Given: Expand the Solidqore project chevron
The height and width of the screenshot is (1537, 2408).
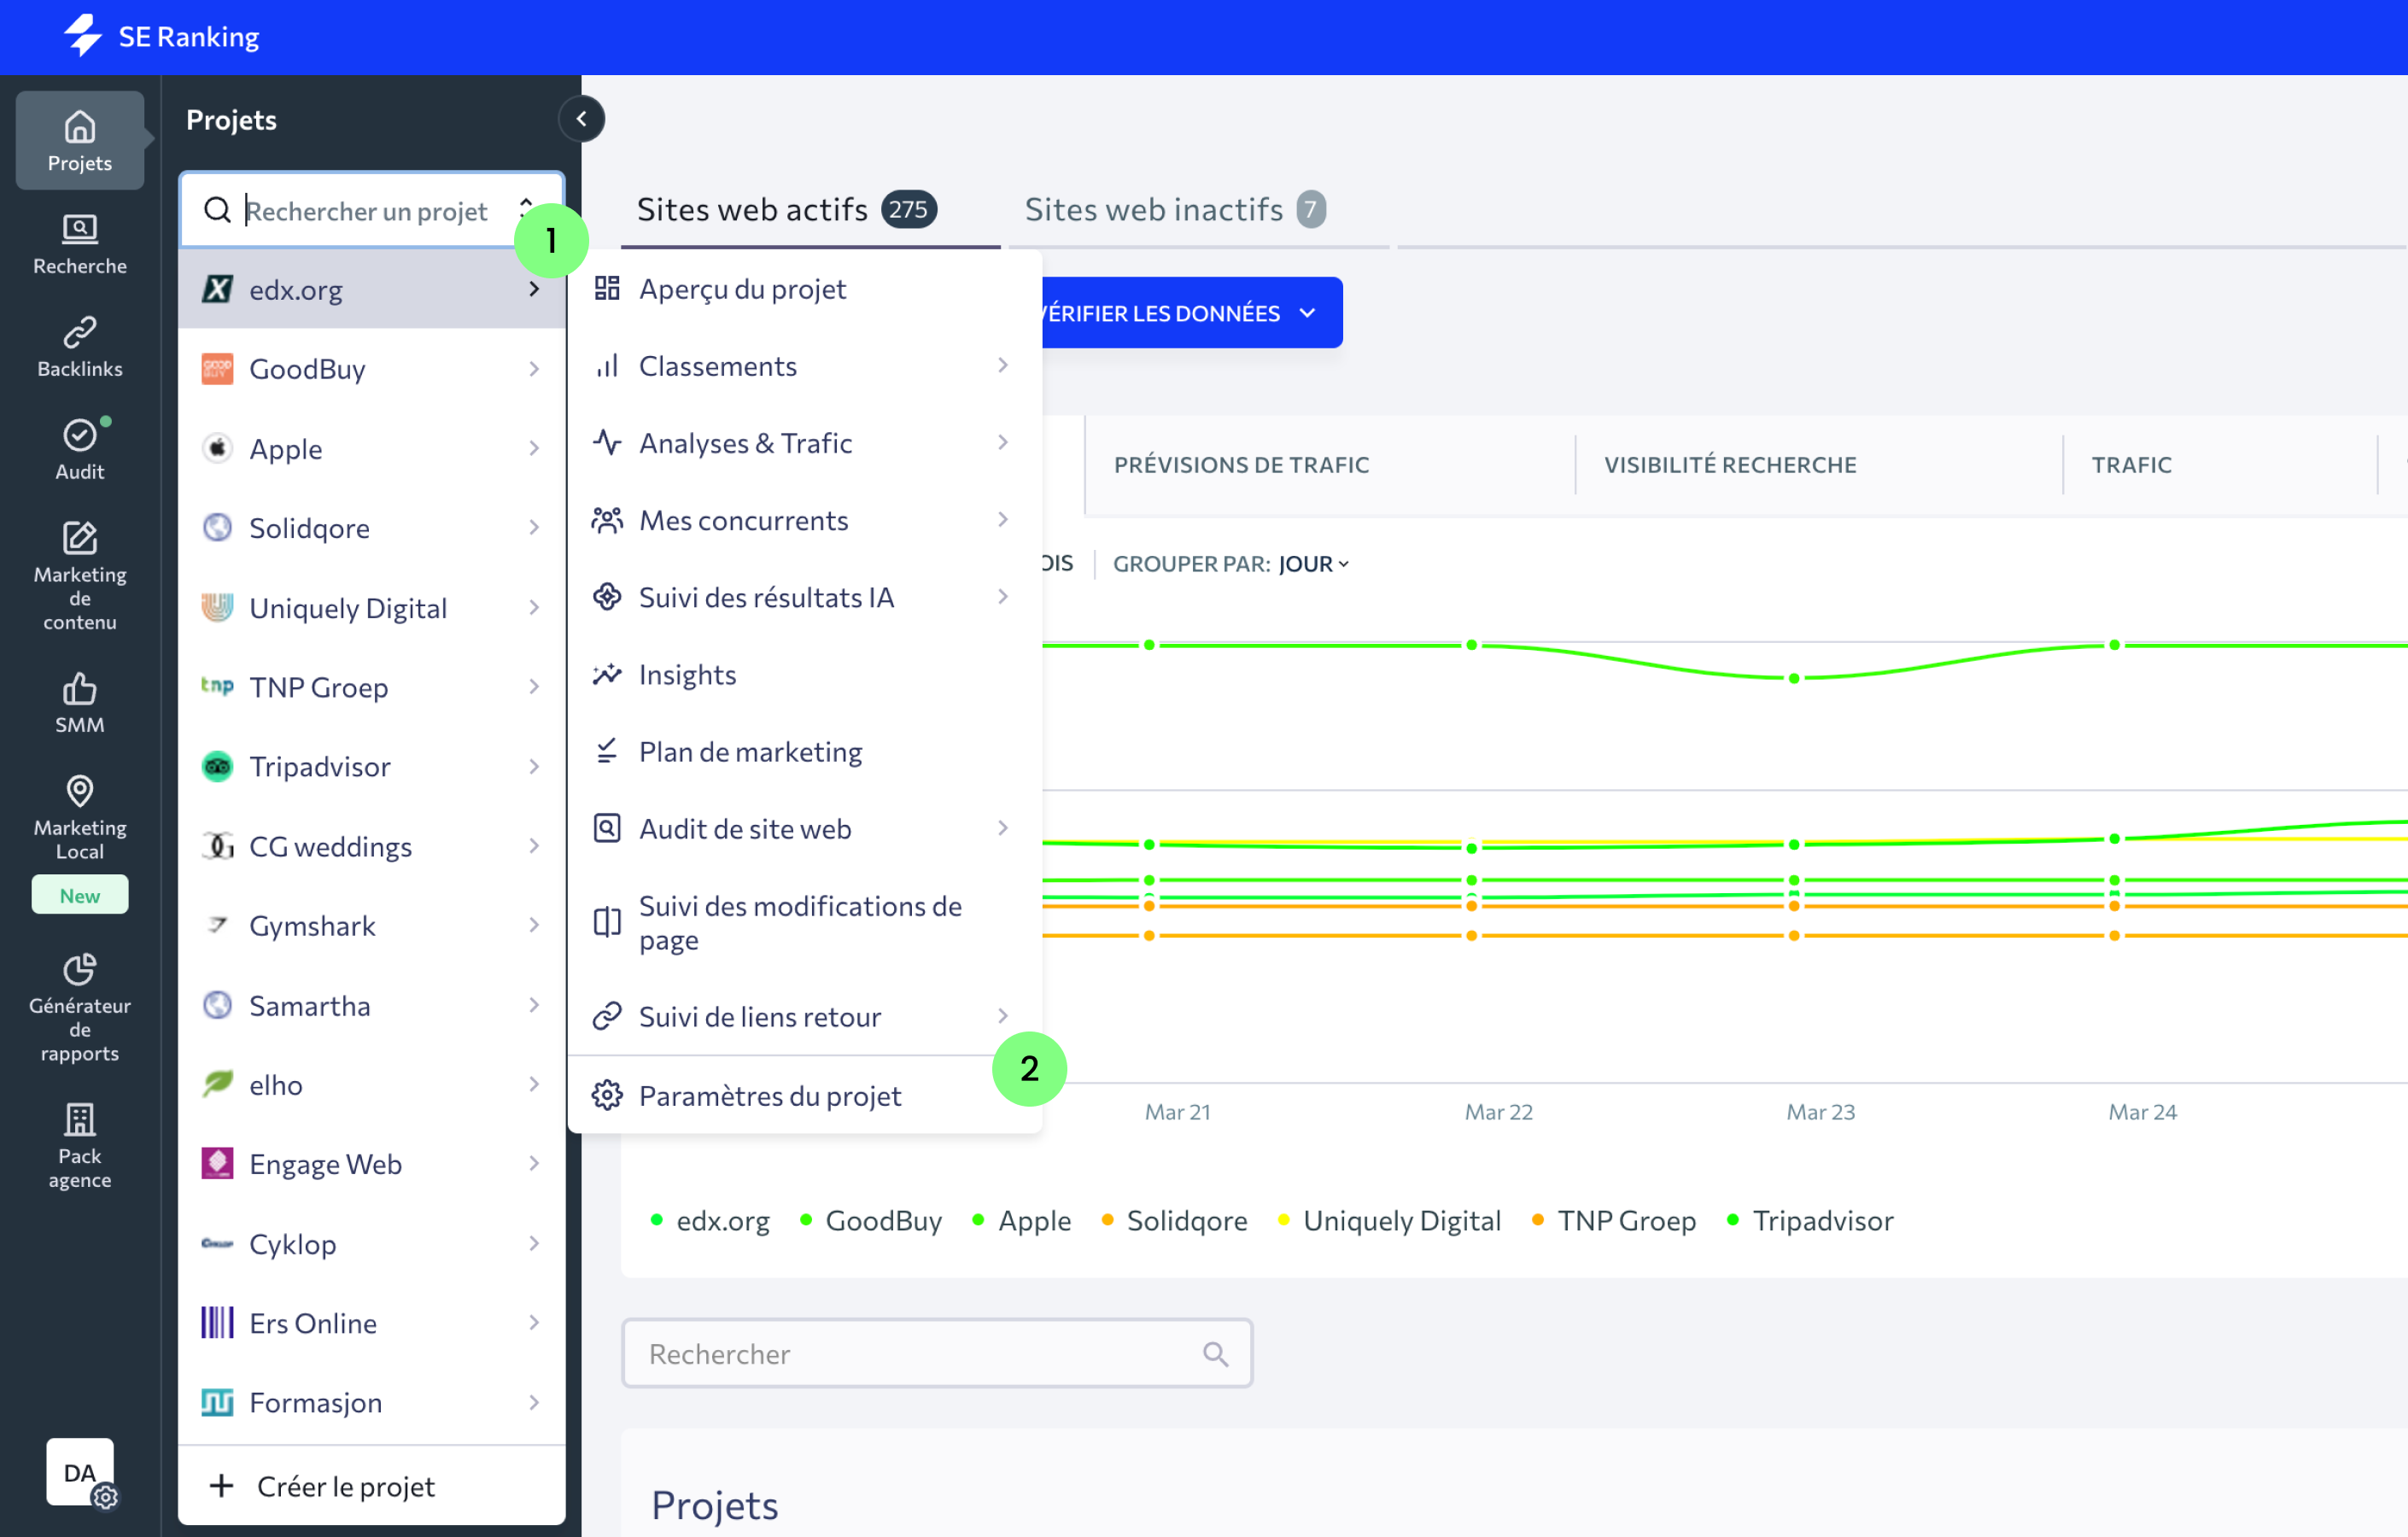Looking at the screenshot, I should tap(534, 527).
